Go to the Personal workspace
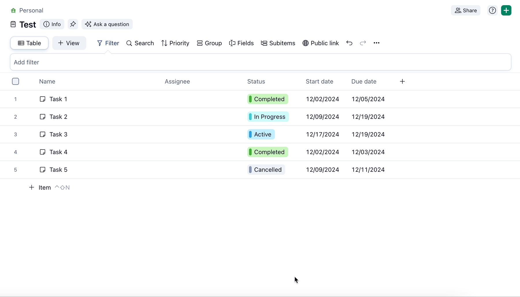This screenshot has width=520, height=297. (27, 10)
